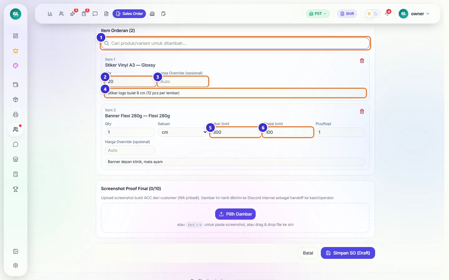
Task: Open the wallet icon in sidebar
Action: (16, 85)
